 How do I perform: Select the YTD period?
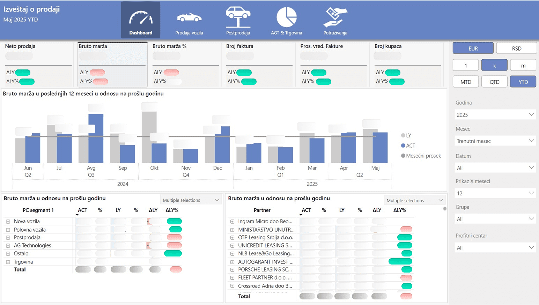tap(523, 82)
